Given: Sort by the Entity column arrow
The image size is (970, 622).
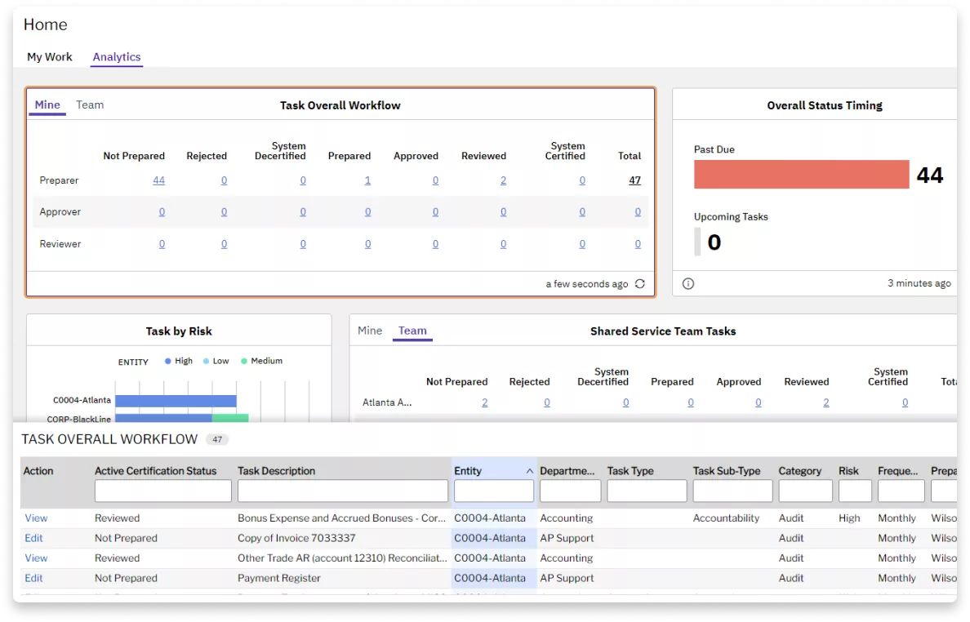Looking at the screenshot, I should coord(529,471).
